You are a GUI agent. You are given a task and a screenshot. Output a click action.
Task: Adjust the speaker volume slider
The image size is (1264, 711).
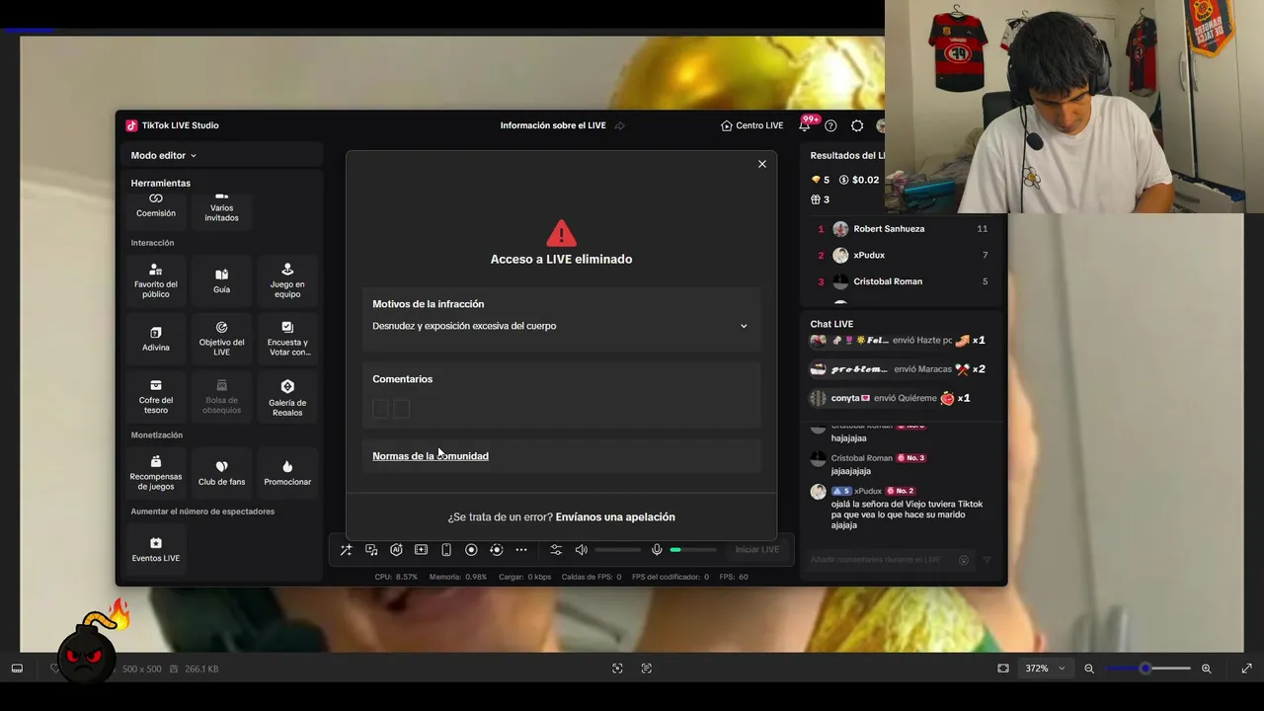[x=617, y=550]
